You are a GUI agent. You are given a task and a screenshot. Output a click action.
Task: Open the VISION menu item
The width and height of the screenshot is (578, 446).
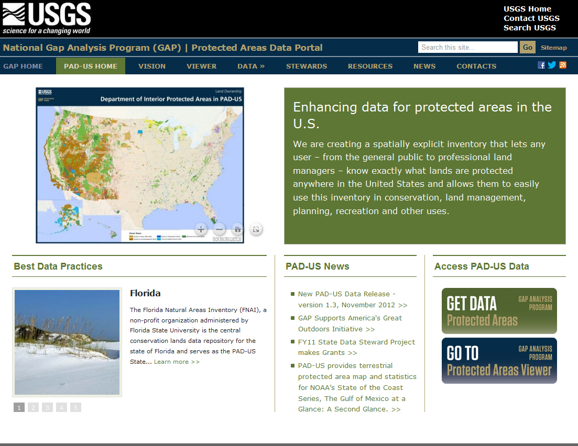point(152,66)
